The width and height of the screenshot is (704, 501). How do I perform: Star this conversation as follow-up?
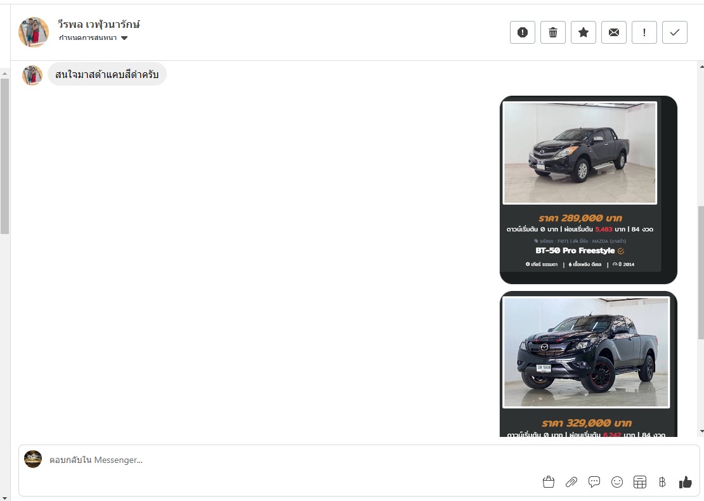tap(583, 32)
